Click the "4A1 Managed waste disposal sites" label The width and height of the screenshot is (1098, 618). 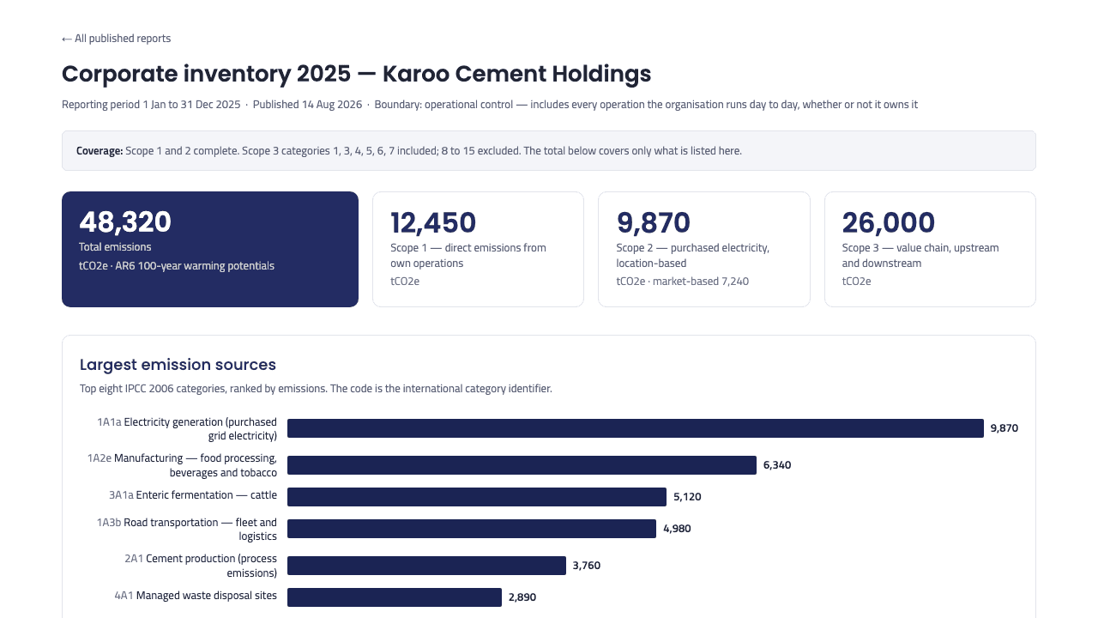[196, 596]
